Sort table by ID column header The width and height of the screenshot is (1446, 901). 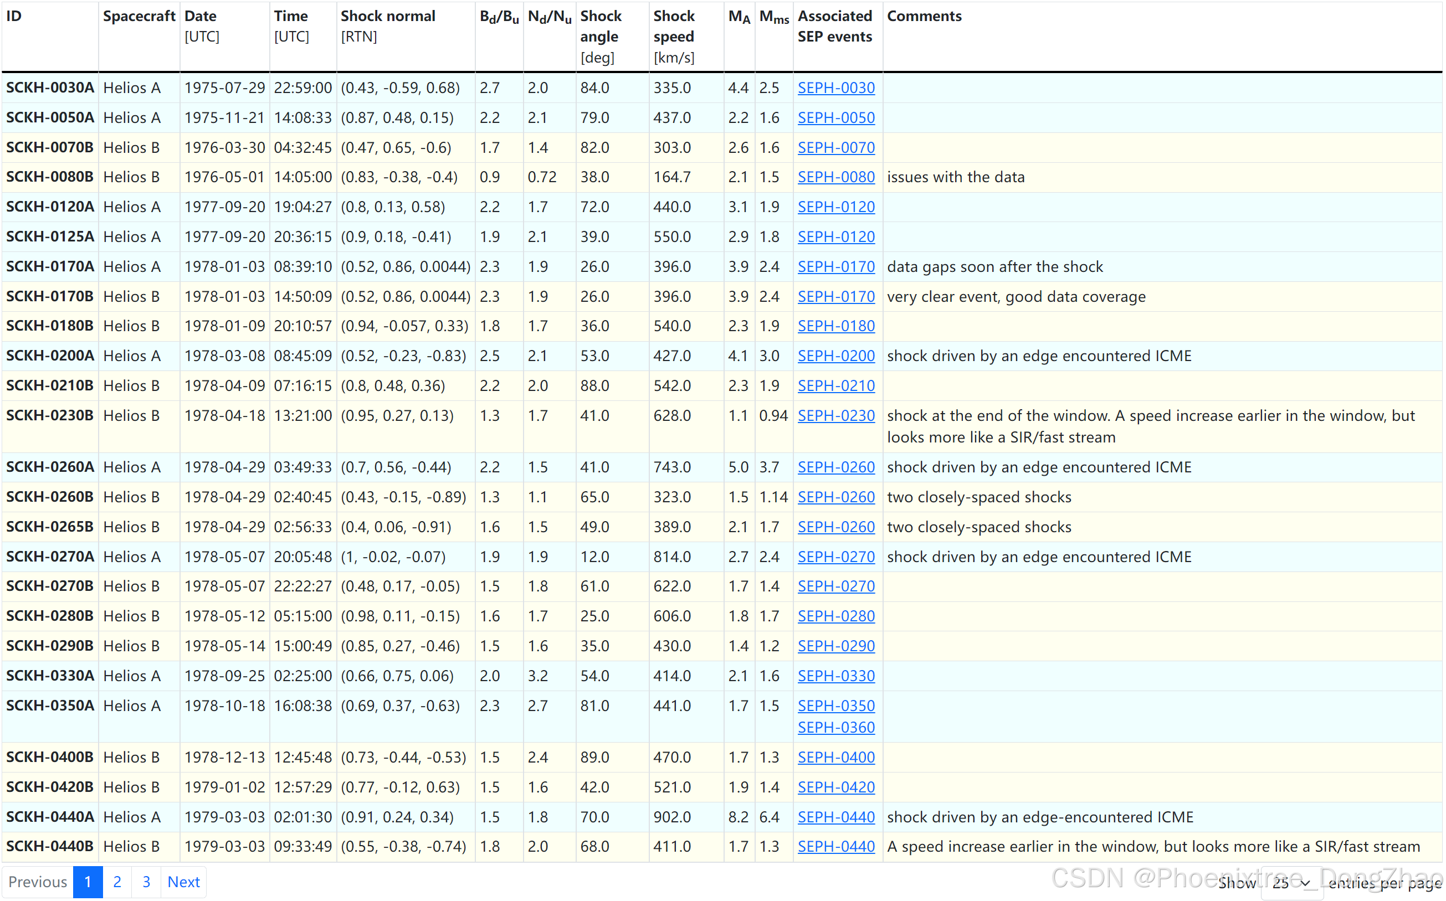coord(14,16)
